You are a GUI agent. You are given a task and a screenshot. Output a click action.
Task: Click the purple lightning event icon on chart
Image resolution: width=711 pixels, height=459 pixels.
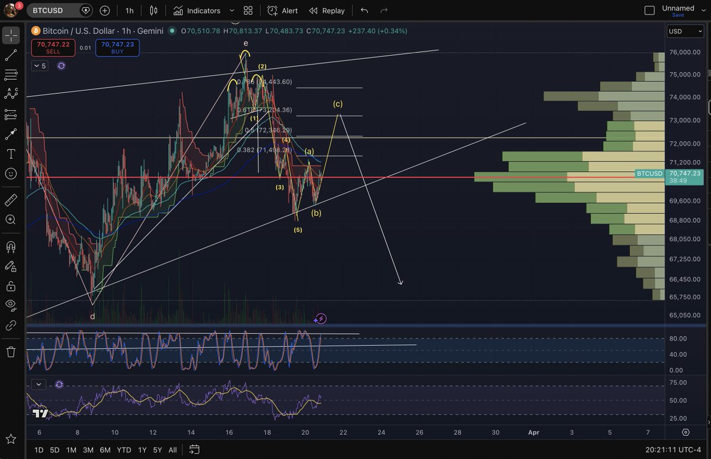(321, 319)
